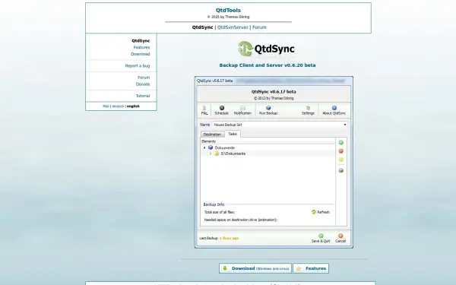Click the yellow edit element icon
456x285 pixels.
340,160
